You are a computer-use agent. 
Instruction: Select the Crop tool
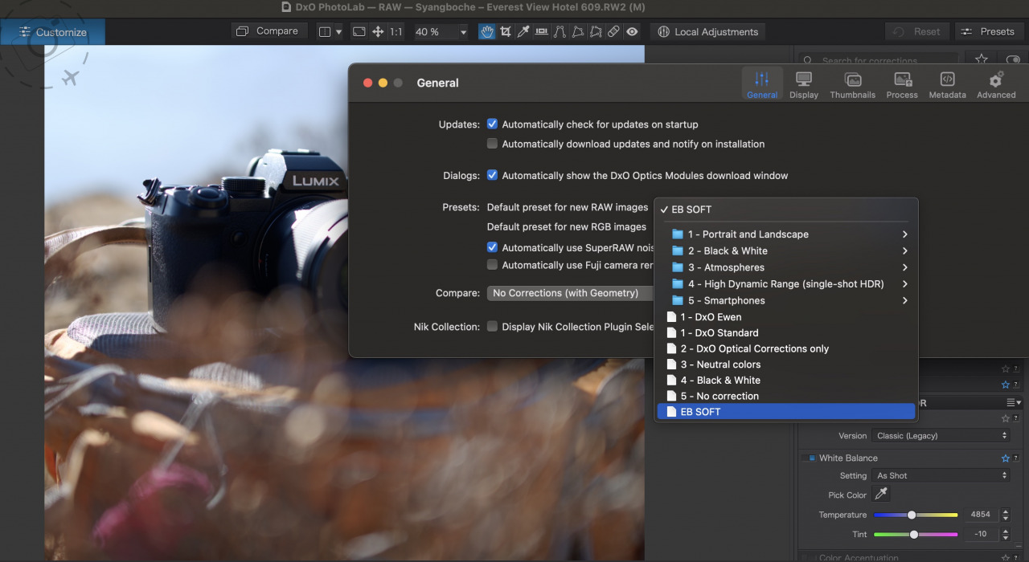click(505, 31)
